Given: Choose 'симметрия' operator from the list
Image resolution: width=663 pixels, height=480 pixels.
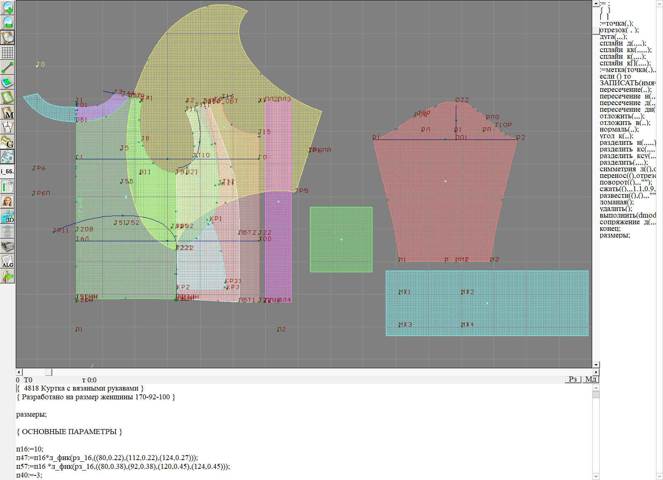Looking at the screenshot, I should click(x=617, y=169).
